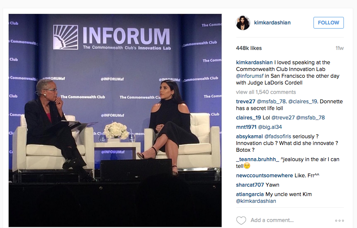This screenshot has width=357, height=228.
Task: Click the INFORUM stage photo
Action: [115, 120]
